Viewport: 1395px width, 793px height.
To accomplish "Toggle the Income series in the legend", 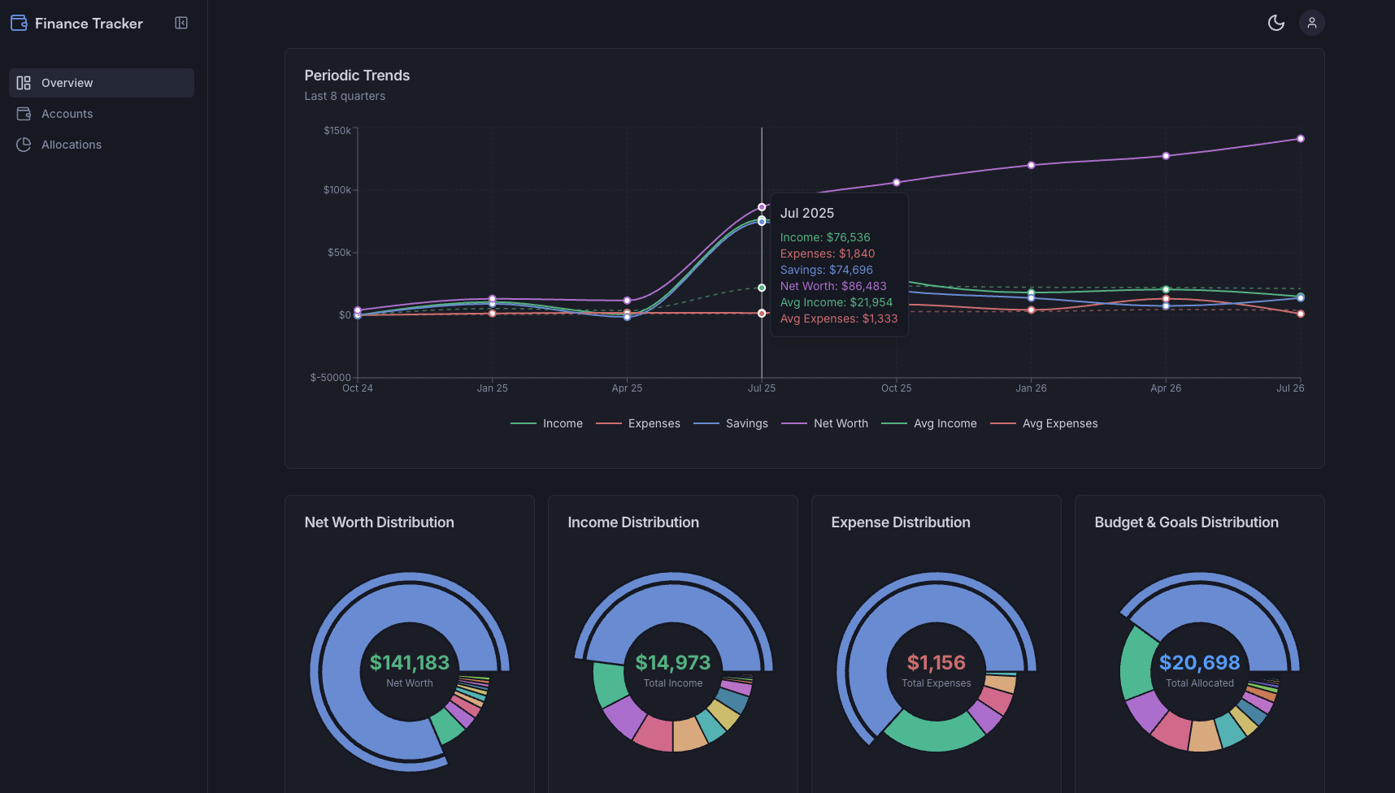I will click(x=546, y=423).
